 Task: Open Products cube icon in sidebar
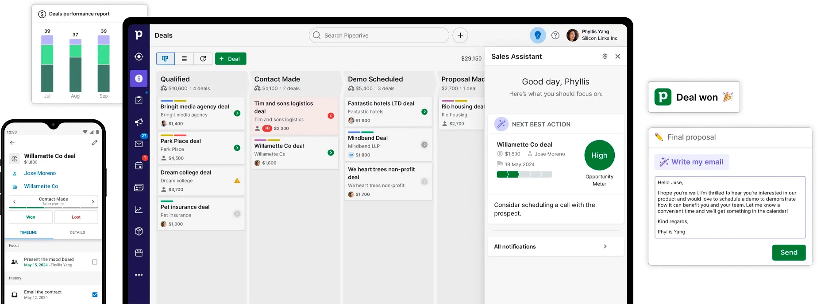(139, 231)
